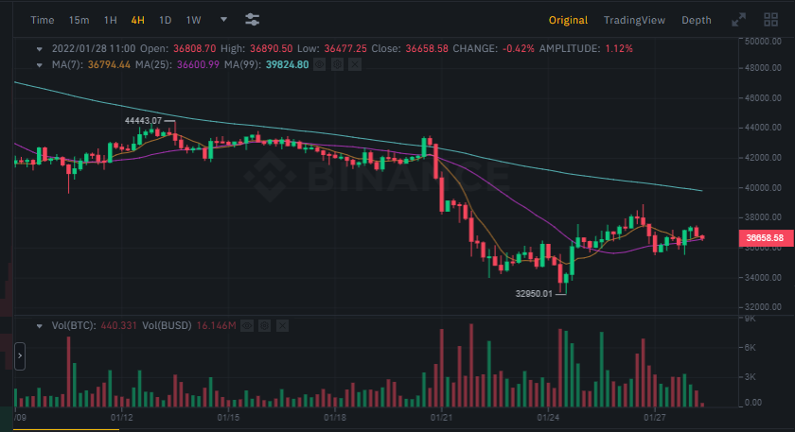Screen dimensions: 795x432
Task: Select the 1D time interval
Action: click(166, 20)
